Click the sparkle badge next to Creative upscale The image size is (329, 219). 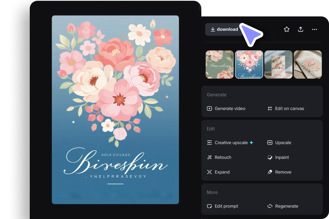point(251,142)
